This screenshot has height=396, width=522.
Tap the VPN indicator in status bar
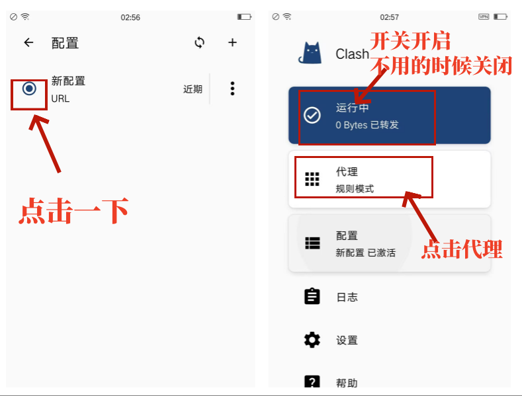click(484, 17)
